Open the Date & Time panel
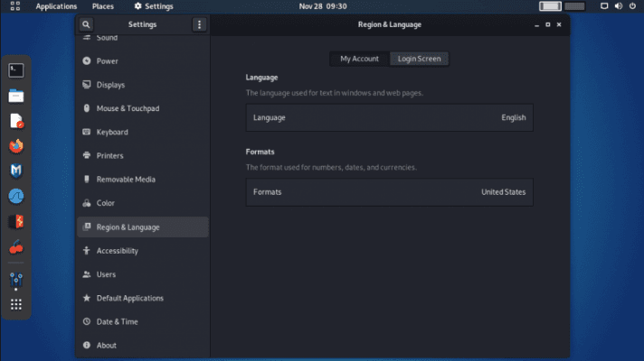The height and width of the screenshot is (361, 644). pos(117,321)
